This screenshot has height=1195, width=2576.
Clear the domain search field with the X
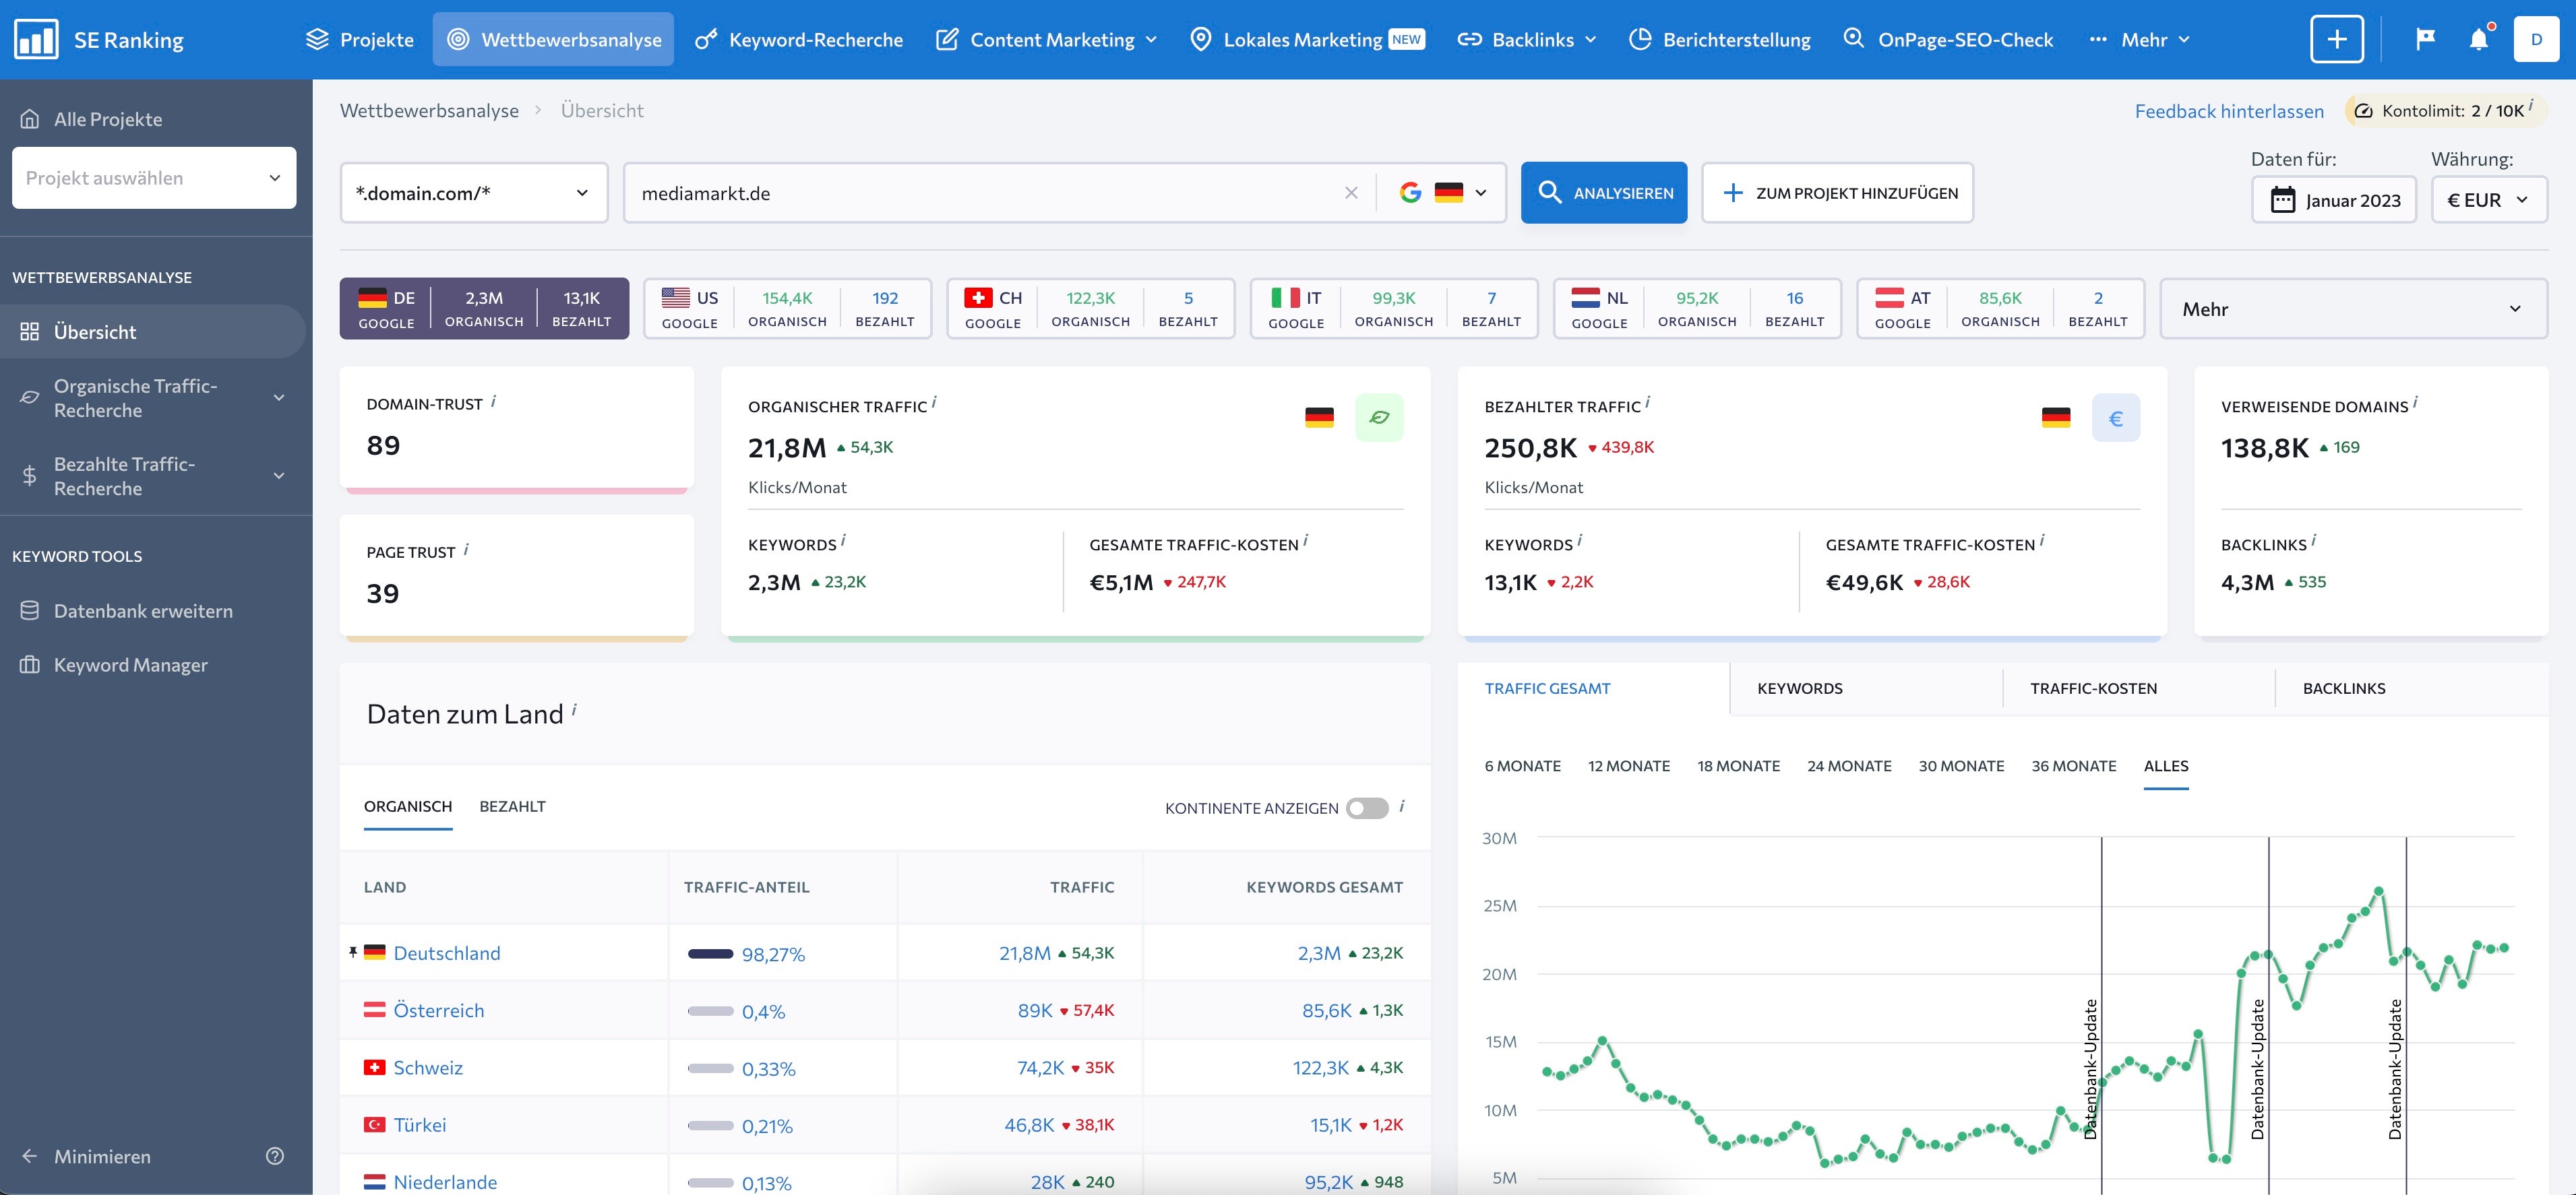click(1351, 193)
